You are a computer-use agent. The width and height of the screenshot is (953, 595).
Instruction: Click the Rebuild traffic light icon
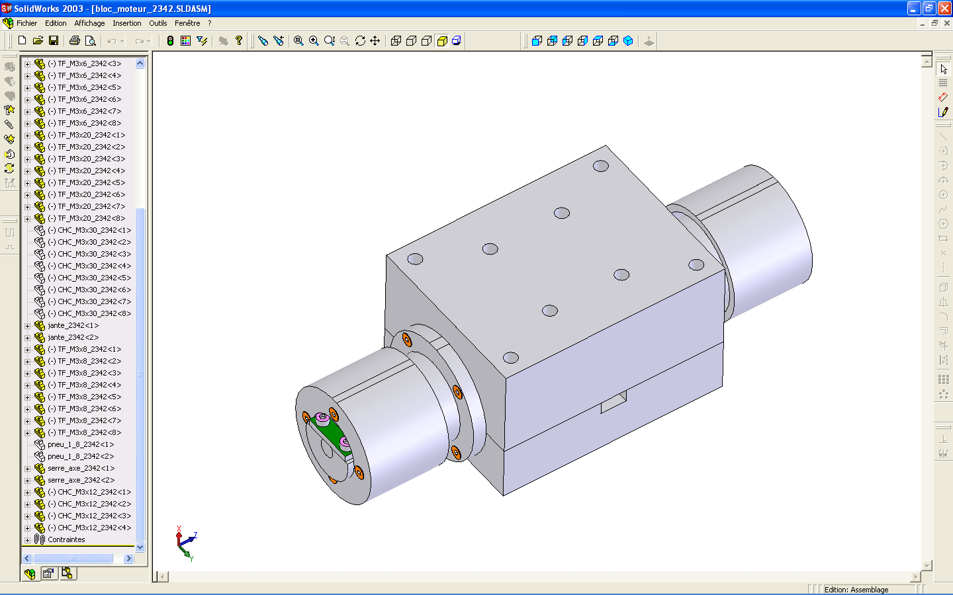click(x=170, y=41)
